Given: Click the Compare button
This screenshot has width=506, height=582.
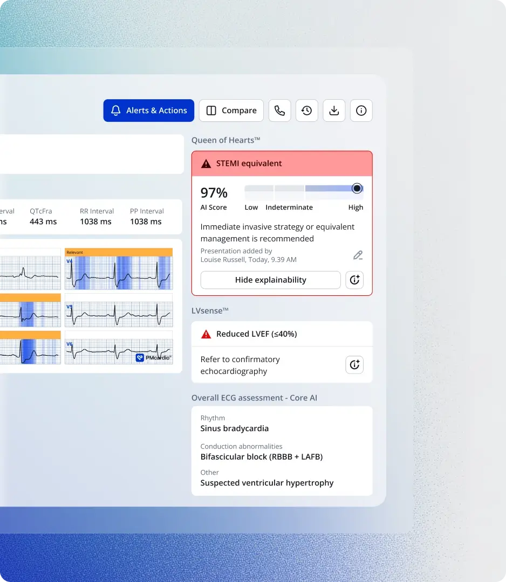Looking at the screenshot, I should pos(231,110).
